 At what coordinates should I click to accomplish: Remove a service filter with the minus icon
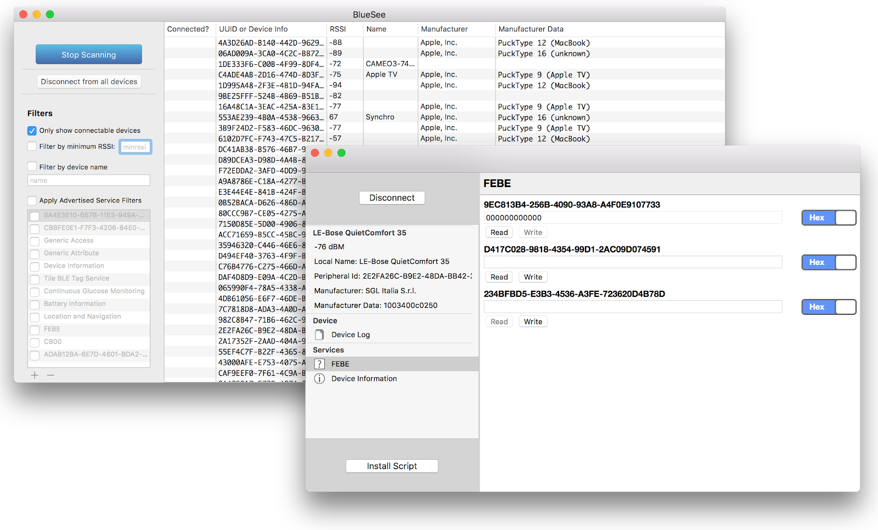click(x=50, y=375)
